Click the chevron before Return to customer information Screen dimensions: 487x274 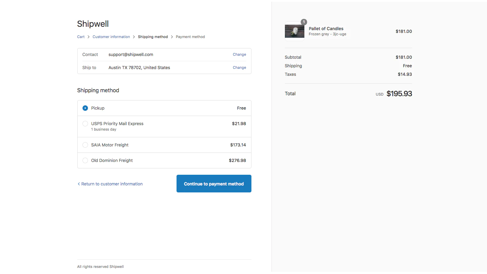[79, 184]
